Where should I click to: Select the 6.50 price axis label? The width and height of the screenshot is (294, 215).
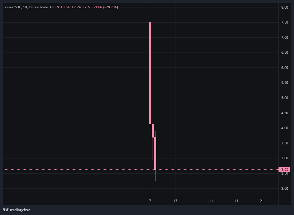point(285,53)
